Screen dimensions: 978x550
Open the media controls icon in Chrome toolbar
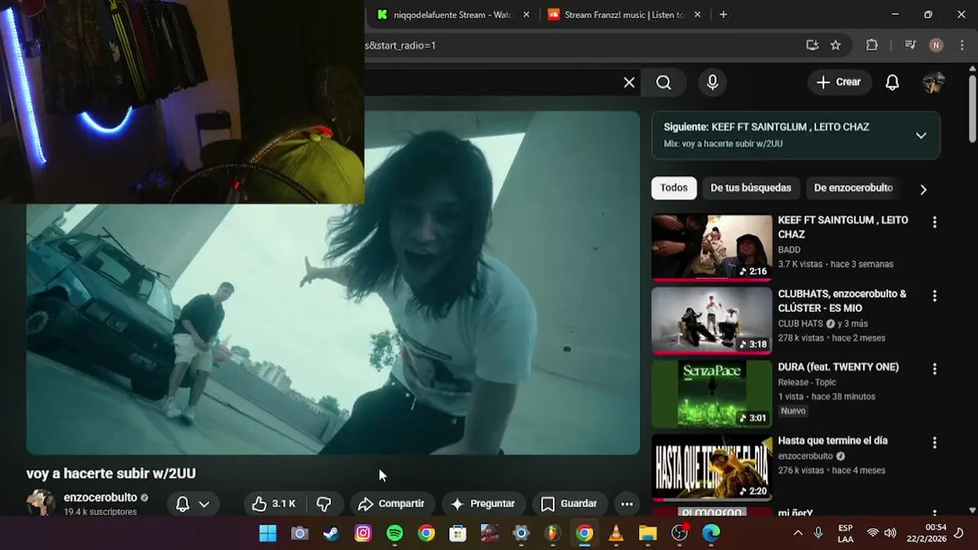coord(910,45)
